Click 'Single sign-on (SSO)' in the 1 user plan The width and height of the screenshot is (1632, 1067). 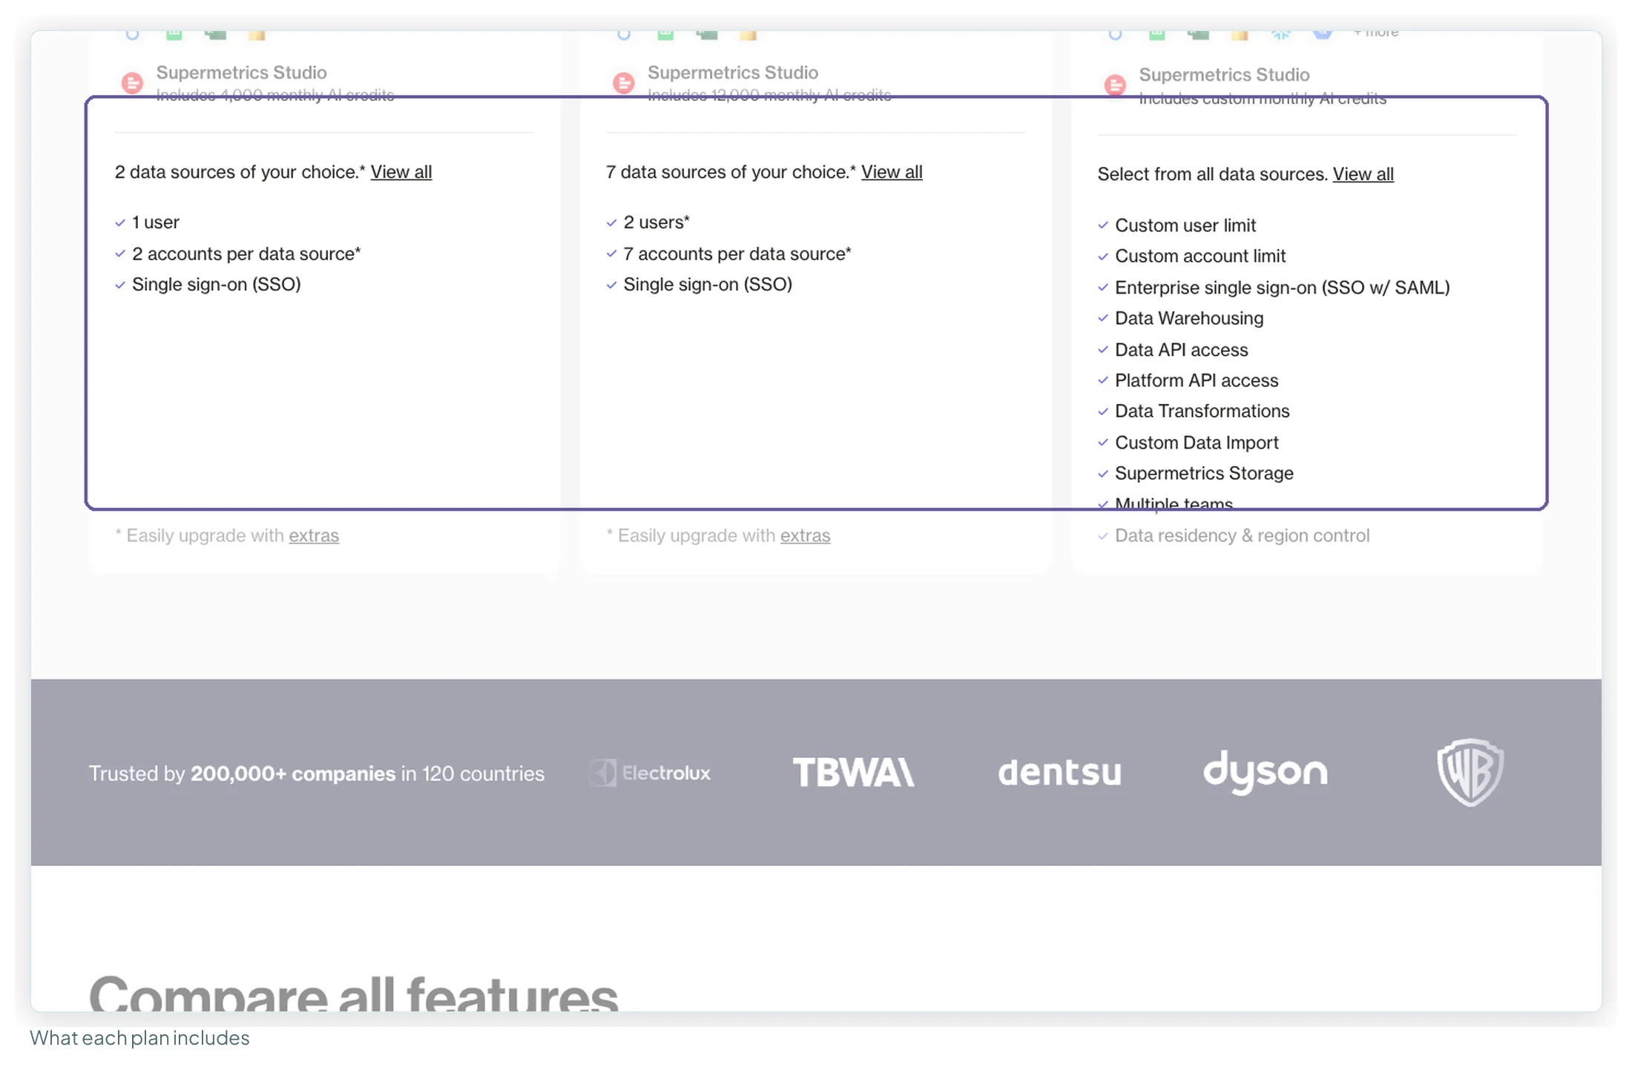pos(217,285)
